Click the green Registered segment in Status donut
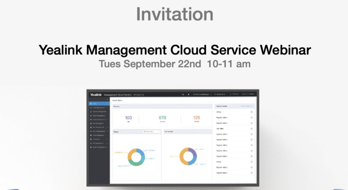The width and height of the screenshot is (348, 190). 136,163
